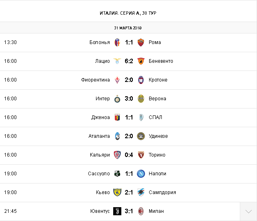Click the Benevento club crest icon
Image resolution: width=257 pixels, height=221 pixels.
pyautogui.click(x=141, y=61)
